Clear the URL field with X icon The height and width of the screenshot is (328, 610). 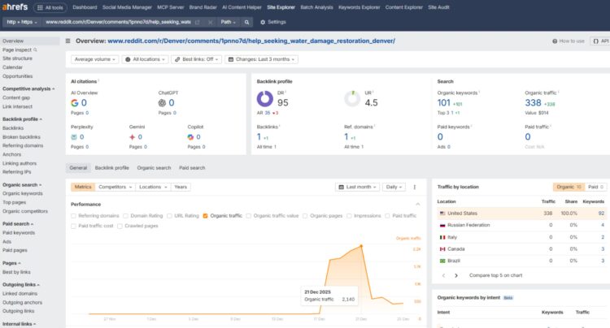(210, 22)
